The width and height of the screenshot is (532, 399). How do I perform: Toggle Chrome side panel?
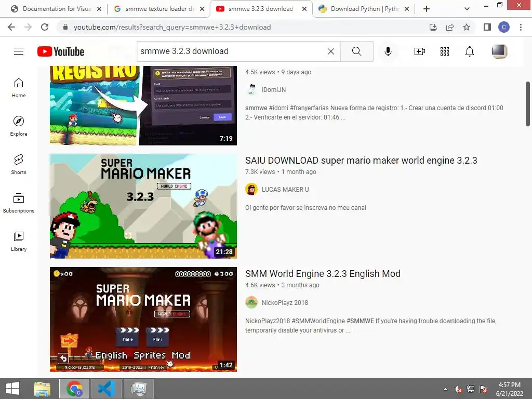(487, 27)
